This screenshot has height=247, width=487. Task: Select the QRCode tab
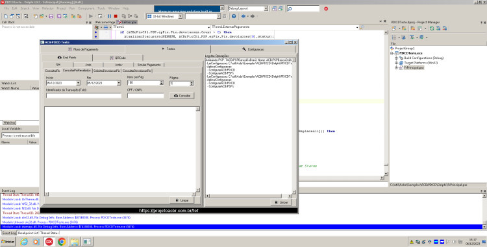[118, 58]
